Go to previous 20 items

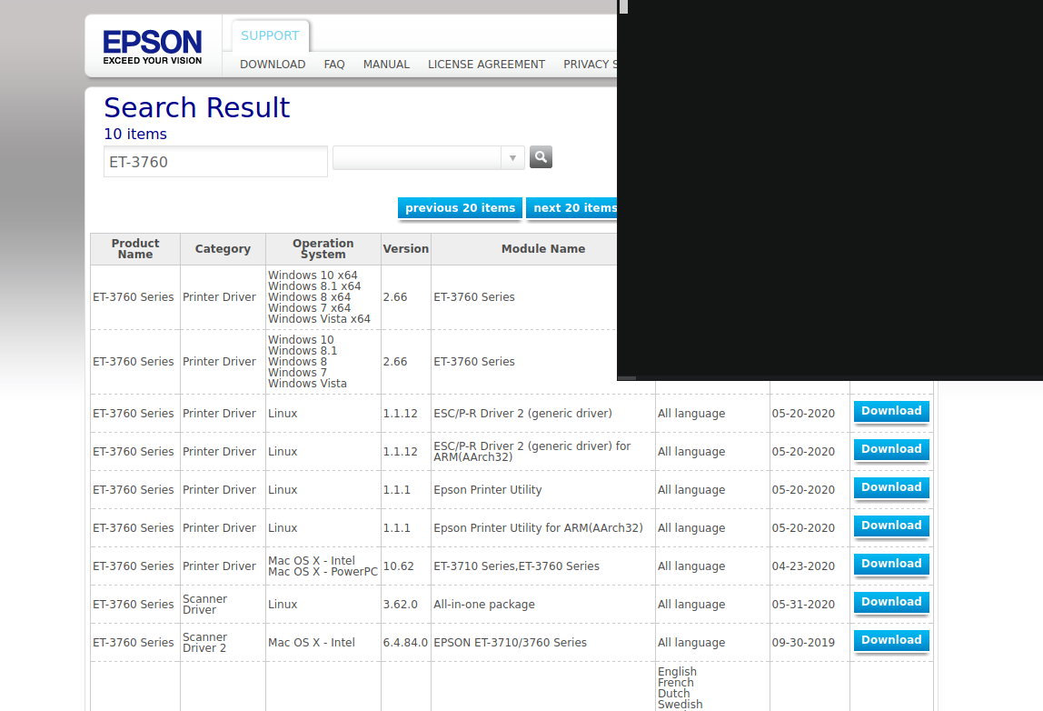pyautogui.click(x=460, y=207)
